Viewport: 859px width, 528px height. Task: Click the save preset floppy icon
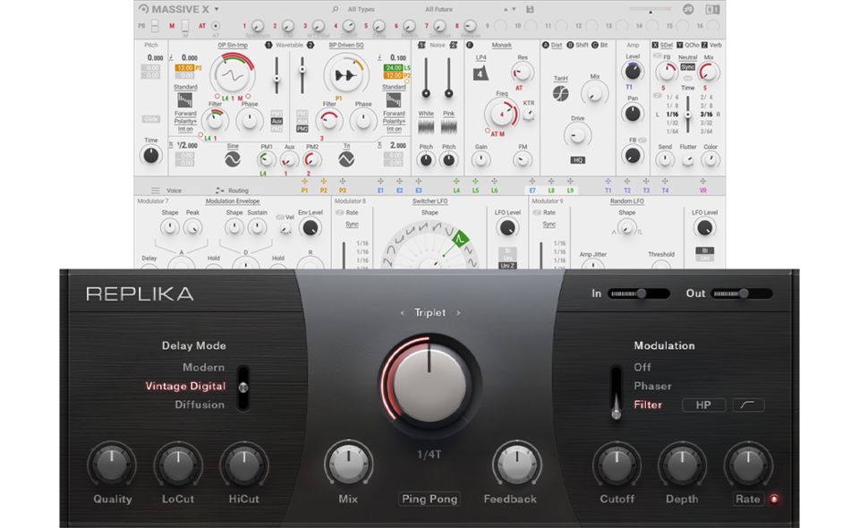pyautogui.click(x=531, y=10)
